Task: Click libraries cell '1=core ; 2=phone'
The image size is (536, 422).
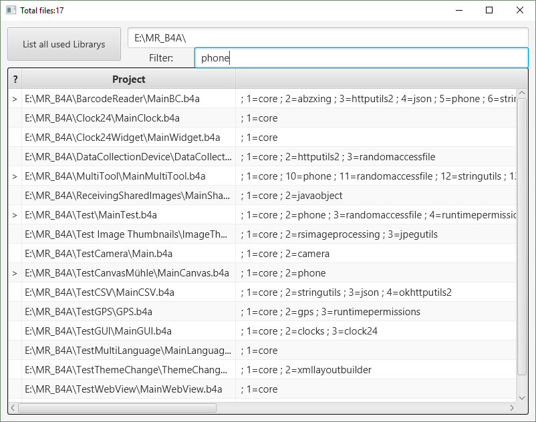Action: 376,273
